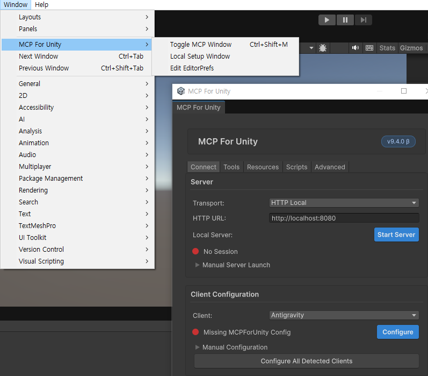Click the Step frame button
Viewport: 428px width, 376px height.
pos(363,20)
